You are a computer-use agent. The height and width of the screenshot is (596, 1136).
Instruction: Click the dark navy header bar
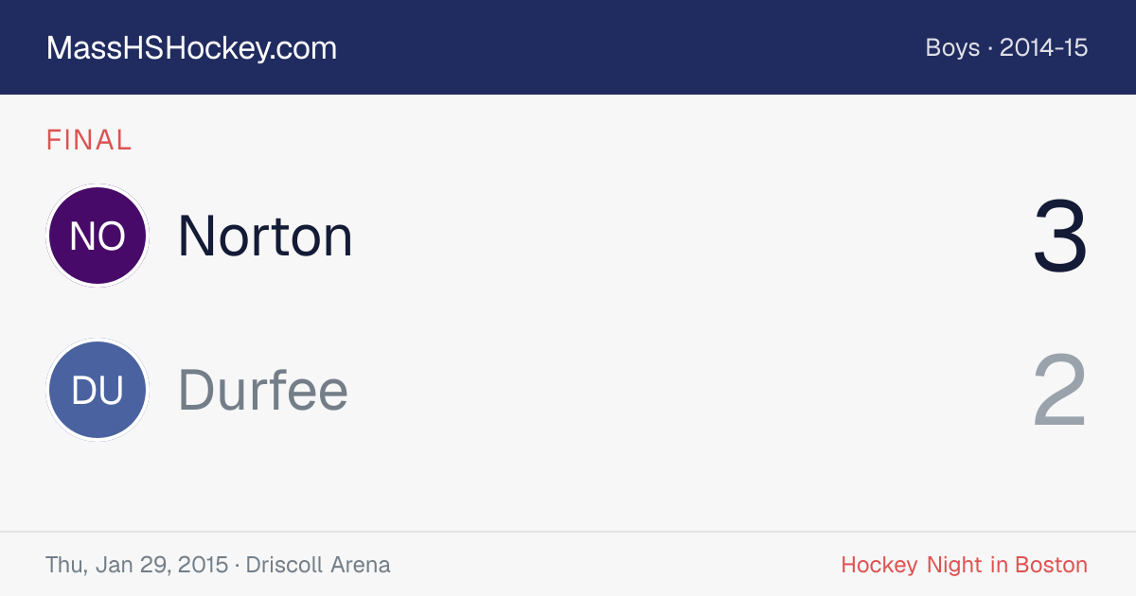click(568, 47)
